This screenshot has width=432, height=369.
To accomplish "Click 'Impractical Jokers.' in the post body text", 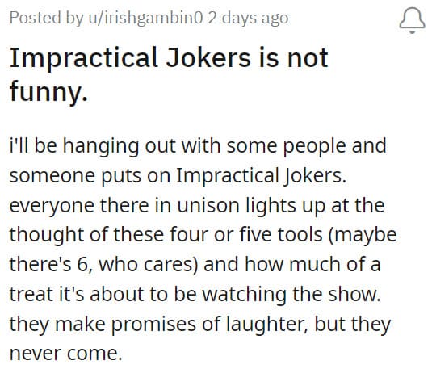I will click(261, 176).
